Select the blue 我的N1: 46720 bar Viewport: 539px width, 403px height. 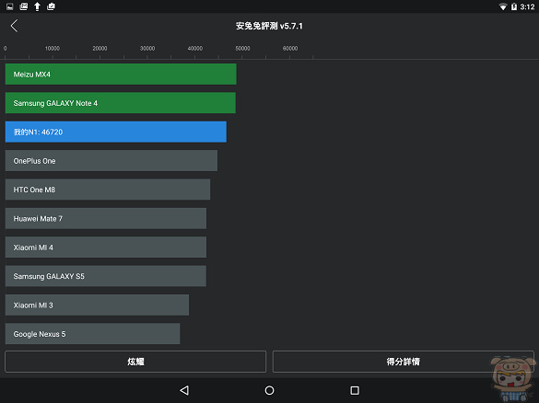tap(116, 132)
